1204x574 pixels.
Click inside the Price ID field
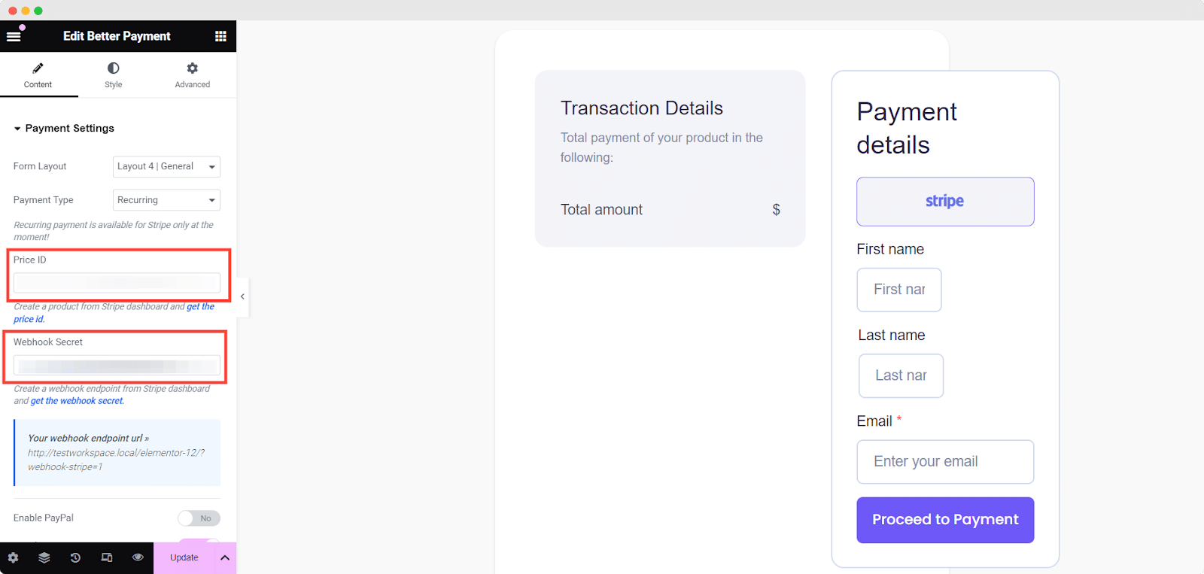pyautogui.click(x=117, y=283)
